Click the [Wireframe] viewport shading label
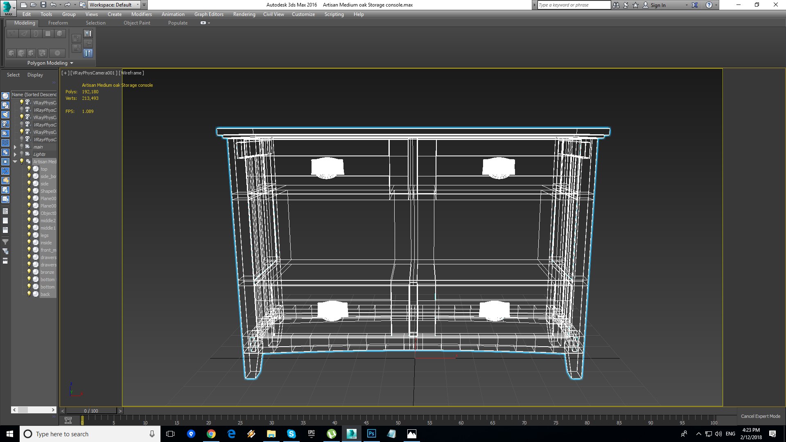This screenshot has height=442, width=786. coord(131,73)
